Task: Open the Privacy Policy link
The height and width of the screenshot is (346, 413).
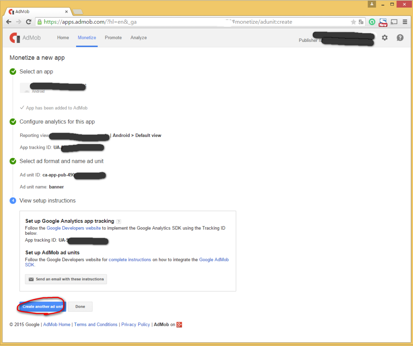Action: 135,325
